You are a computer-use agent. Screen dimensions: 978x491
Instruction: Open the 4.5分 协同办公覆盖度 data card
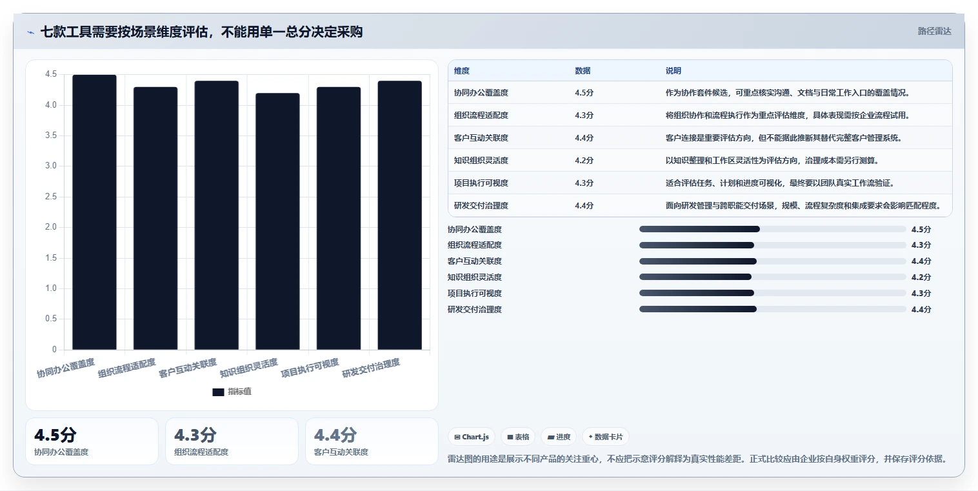[x=92, y=441]
